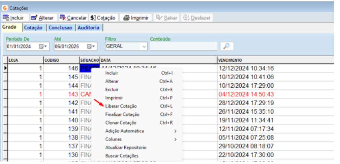Choose Excluir in the context menu

[136, 89]
